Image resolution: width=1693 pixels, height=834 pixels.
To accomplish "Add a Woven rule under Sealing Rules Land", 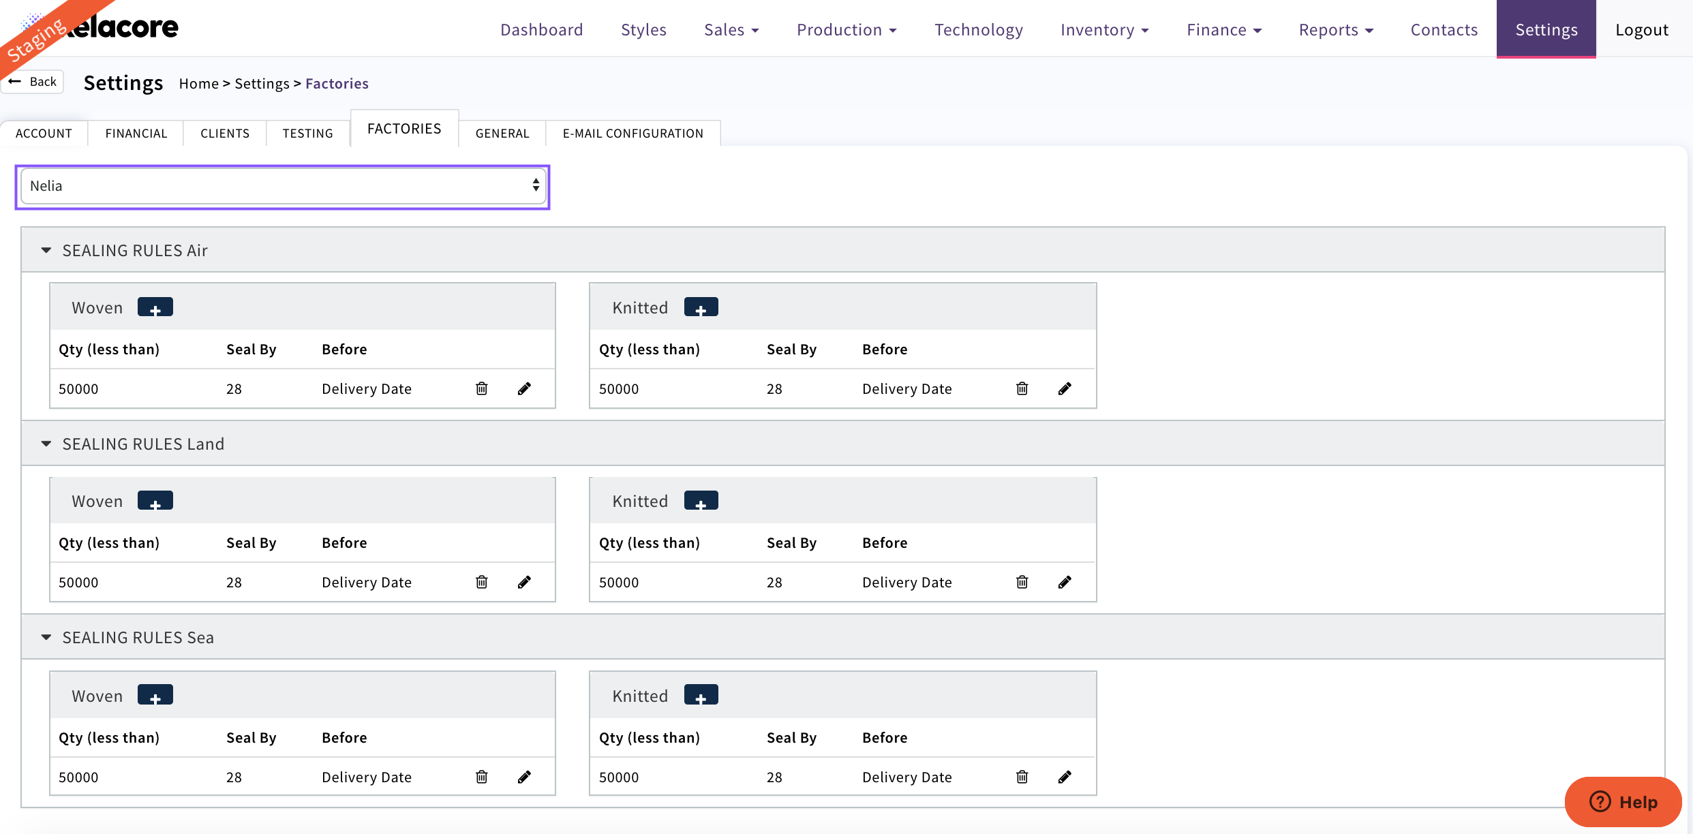I will [x=155, y=501].
